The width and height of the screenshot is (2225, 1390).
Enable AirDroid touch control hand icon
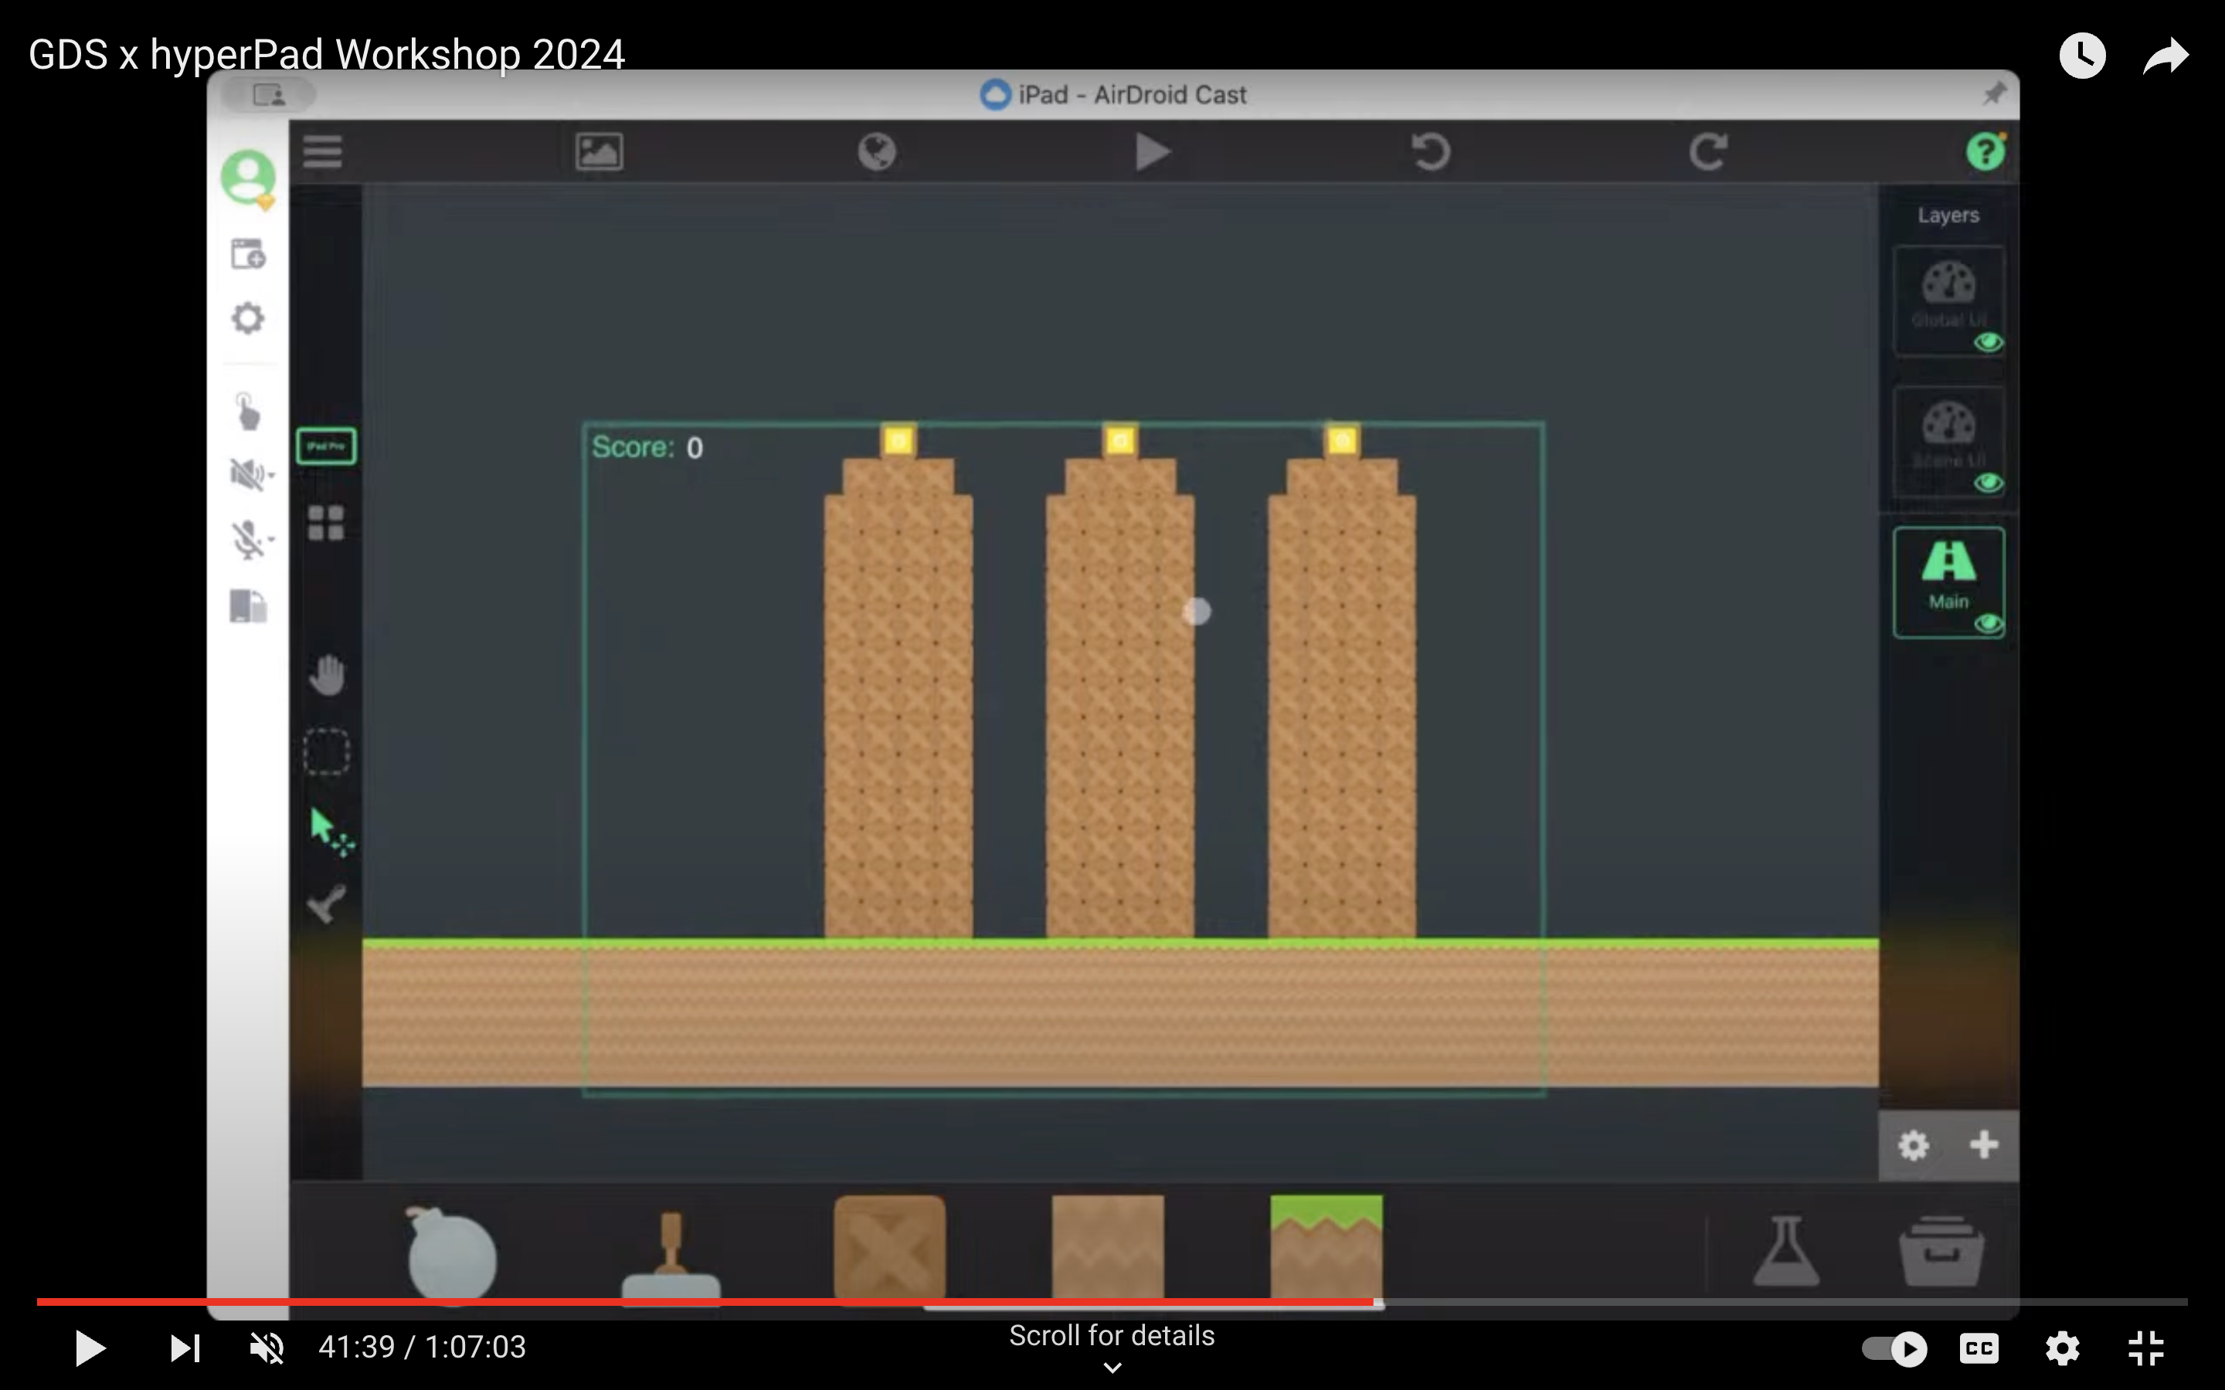point(247,411)
